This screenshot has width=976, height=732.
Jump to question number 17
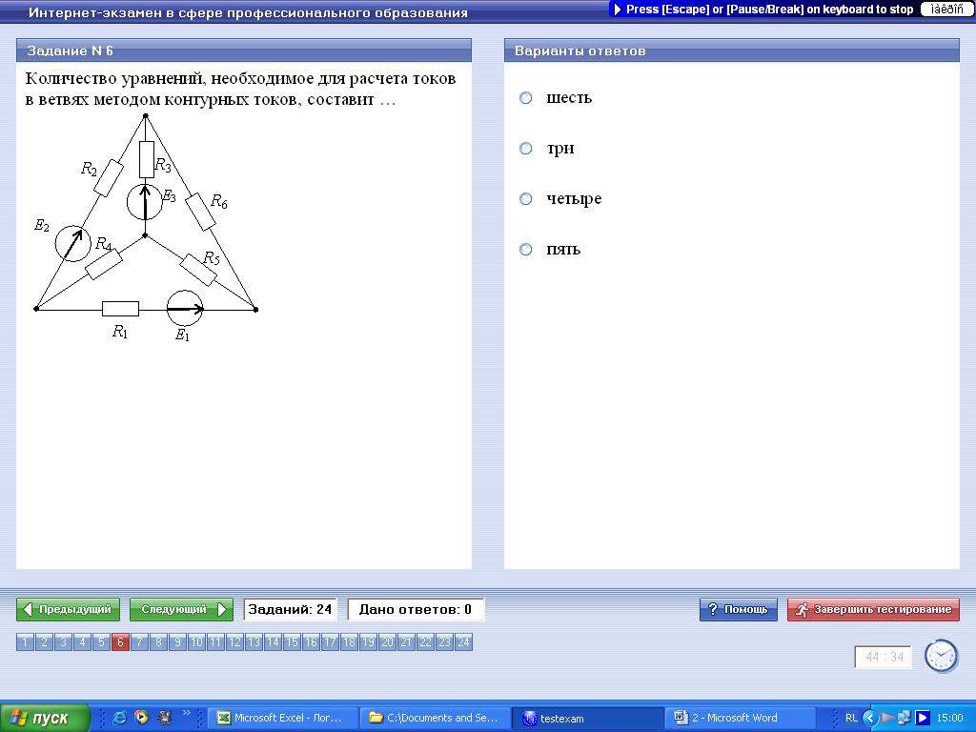click(x=330, y=641)
